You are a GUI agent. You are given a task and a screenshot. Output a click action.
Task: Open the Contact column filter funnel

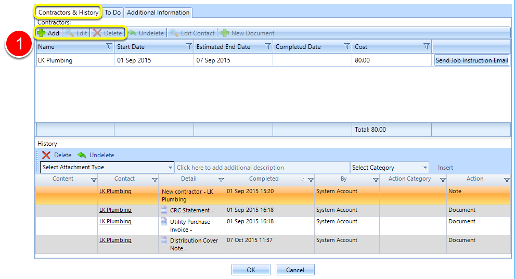click(x=154, y=180)
